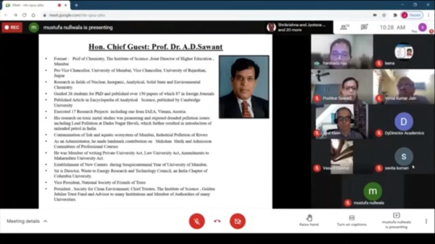The height and width of the screenshot is (244, 435).
Task: Click the muted mic icon on mustufa nullwala tile
Action: pos(348,203)
